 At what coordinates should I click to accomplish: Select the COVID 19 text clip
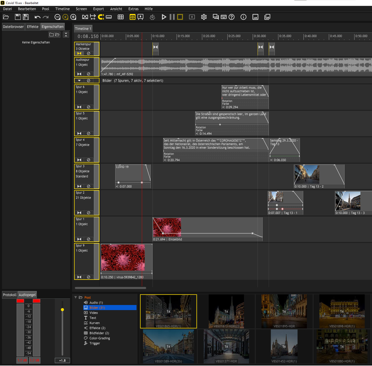point(133,176)
